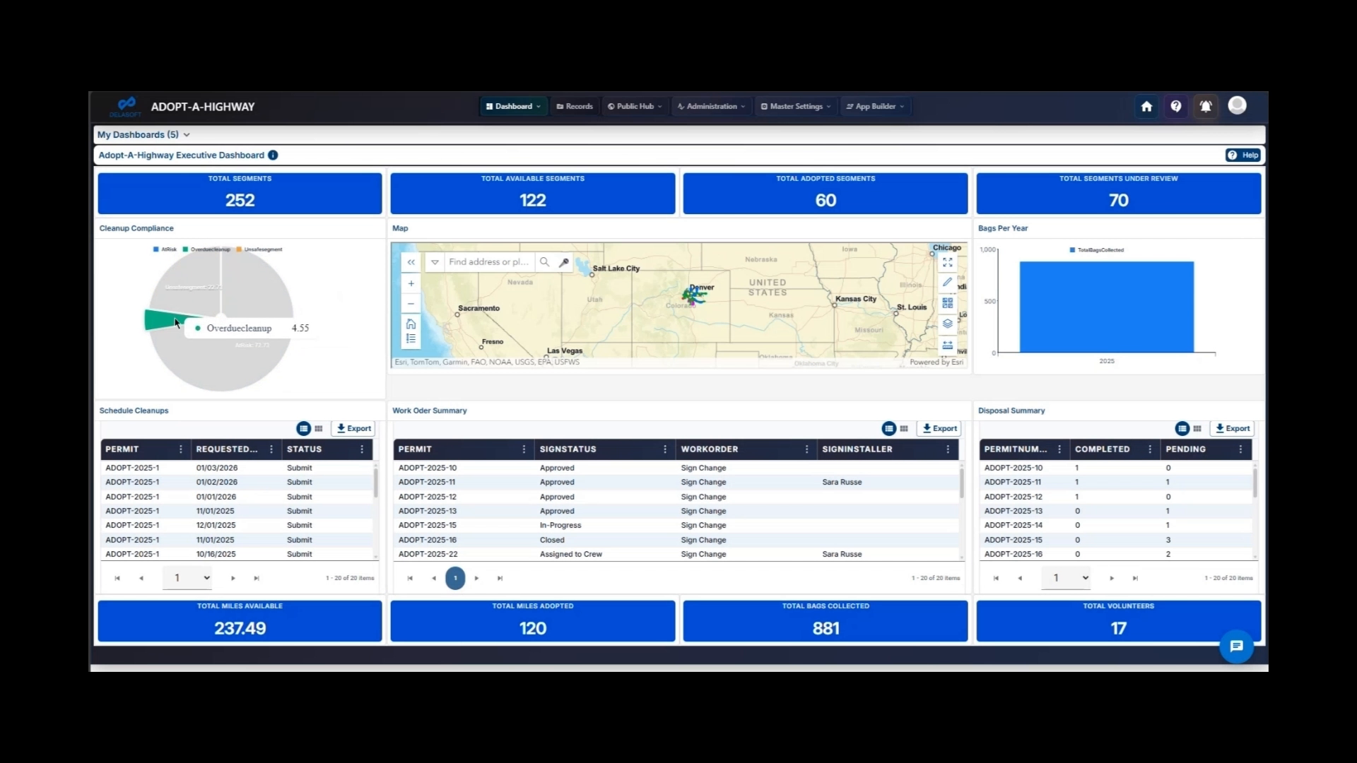Click the map home extent icon

pyautogui.click(x=411, y=324)
